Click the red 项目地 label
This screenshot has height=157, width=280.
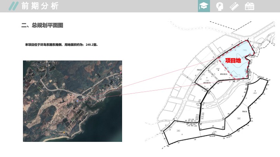(x=233, y=60)
